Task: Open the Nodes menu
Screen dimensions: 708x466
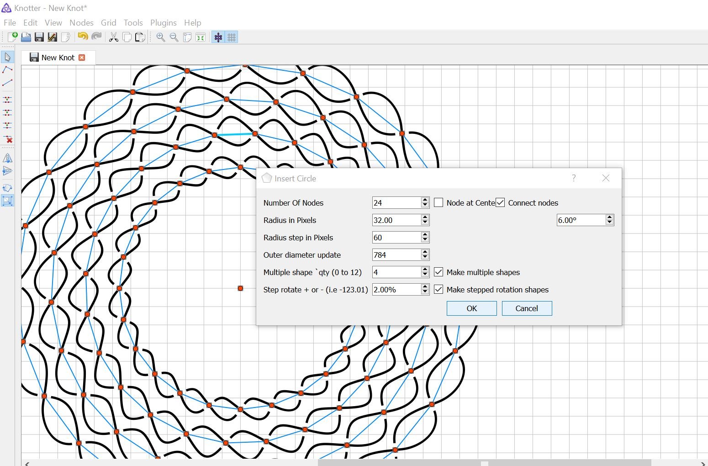Action: tap(81, 22)
